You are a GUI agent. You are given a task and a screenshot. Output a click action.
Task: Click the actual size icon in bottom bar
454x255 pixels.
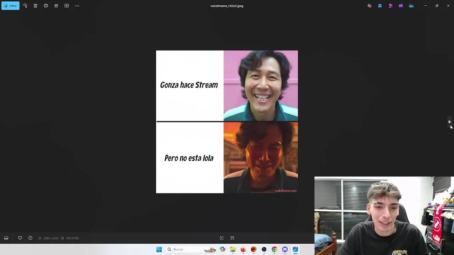[232, 238]
